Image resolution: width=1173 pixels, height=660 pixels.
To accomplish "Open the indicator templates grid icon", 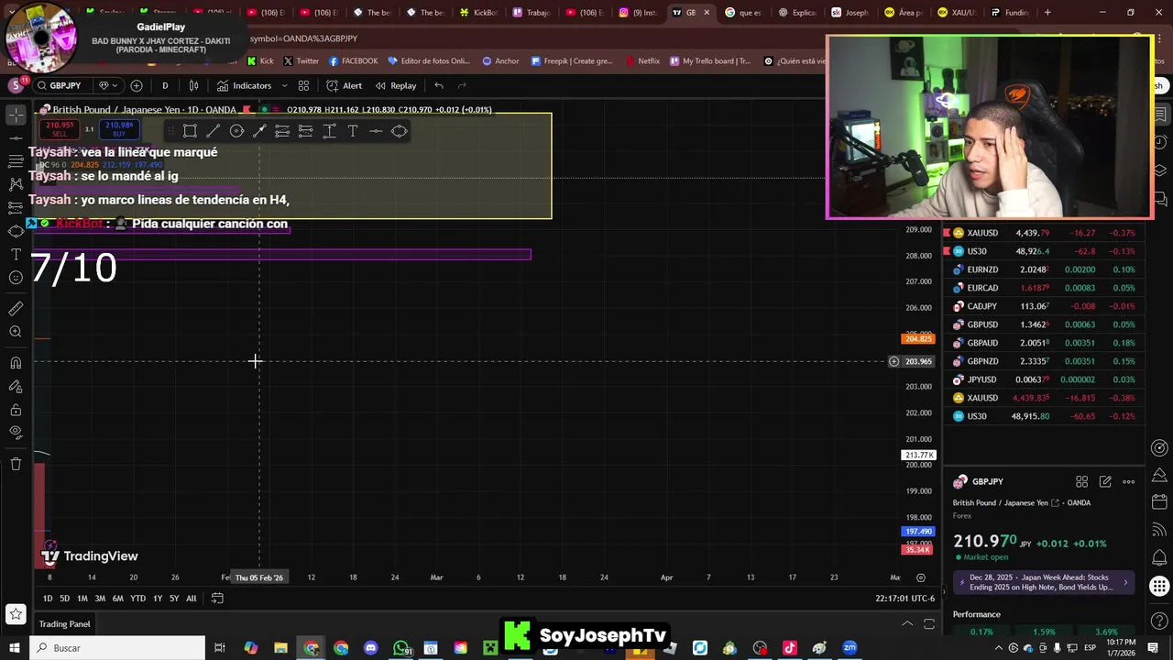I will click(x=303, y=85).
